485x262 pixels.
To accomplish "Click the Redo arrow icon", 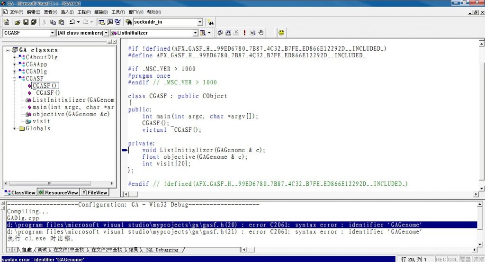I will pyautogui.click(x=85, y=22).
